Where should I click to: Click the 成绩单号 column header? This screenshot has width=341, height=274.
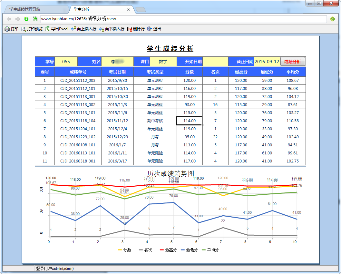(78, 72)
